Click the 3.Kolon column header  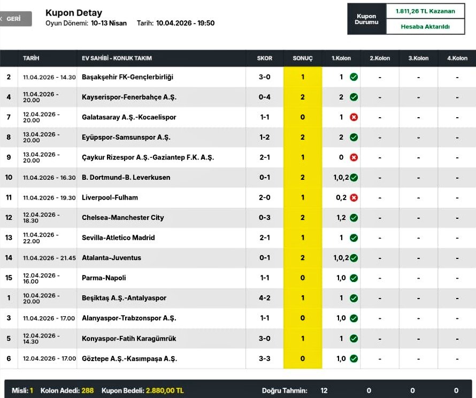pyautogui.click(x=418, y=58)
